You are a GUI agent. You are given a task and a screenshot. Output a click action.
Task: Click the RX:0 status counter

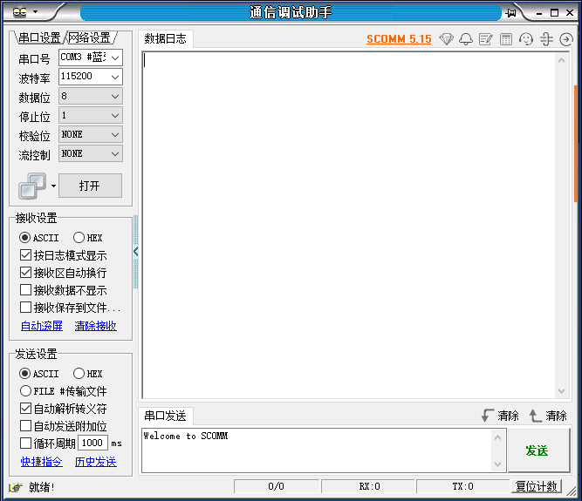click(x=368, y=486)
